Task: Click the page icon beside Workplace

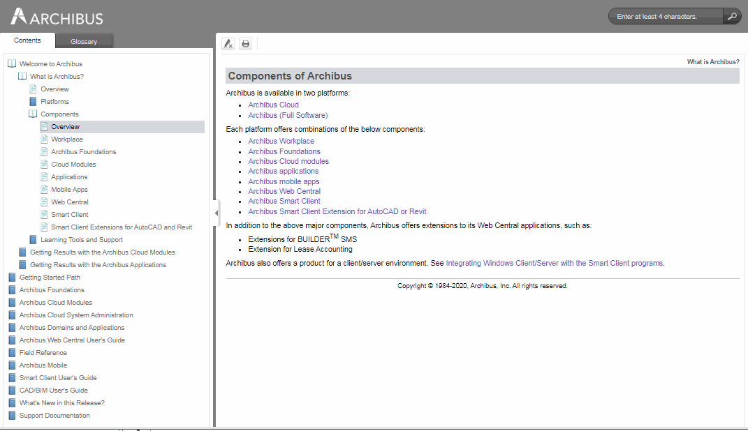Action: (x=45, y=139)
